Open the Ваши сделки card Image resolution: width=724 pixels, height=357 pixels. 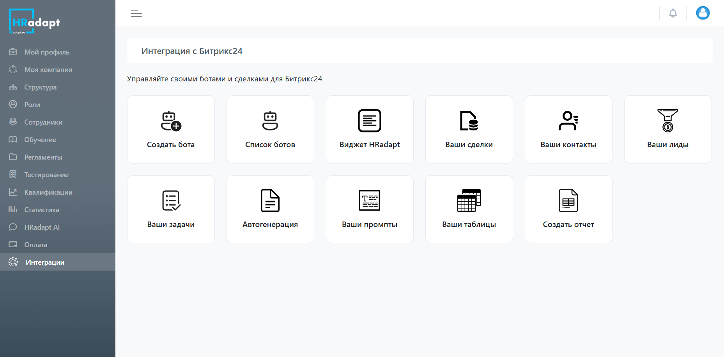click(469, 129)
